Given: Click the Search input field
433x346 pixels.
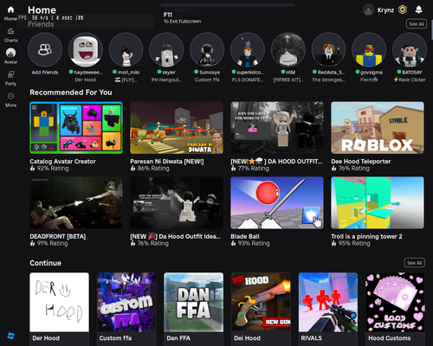Looking at the screenshot, I should [228, 10].
